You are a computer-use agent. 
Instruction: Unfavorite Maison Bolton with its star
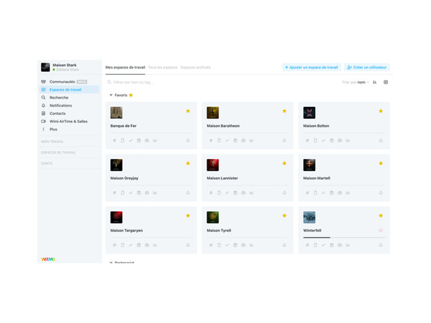[381, 111]
